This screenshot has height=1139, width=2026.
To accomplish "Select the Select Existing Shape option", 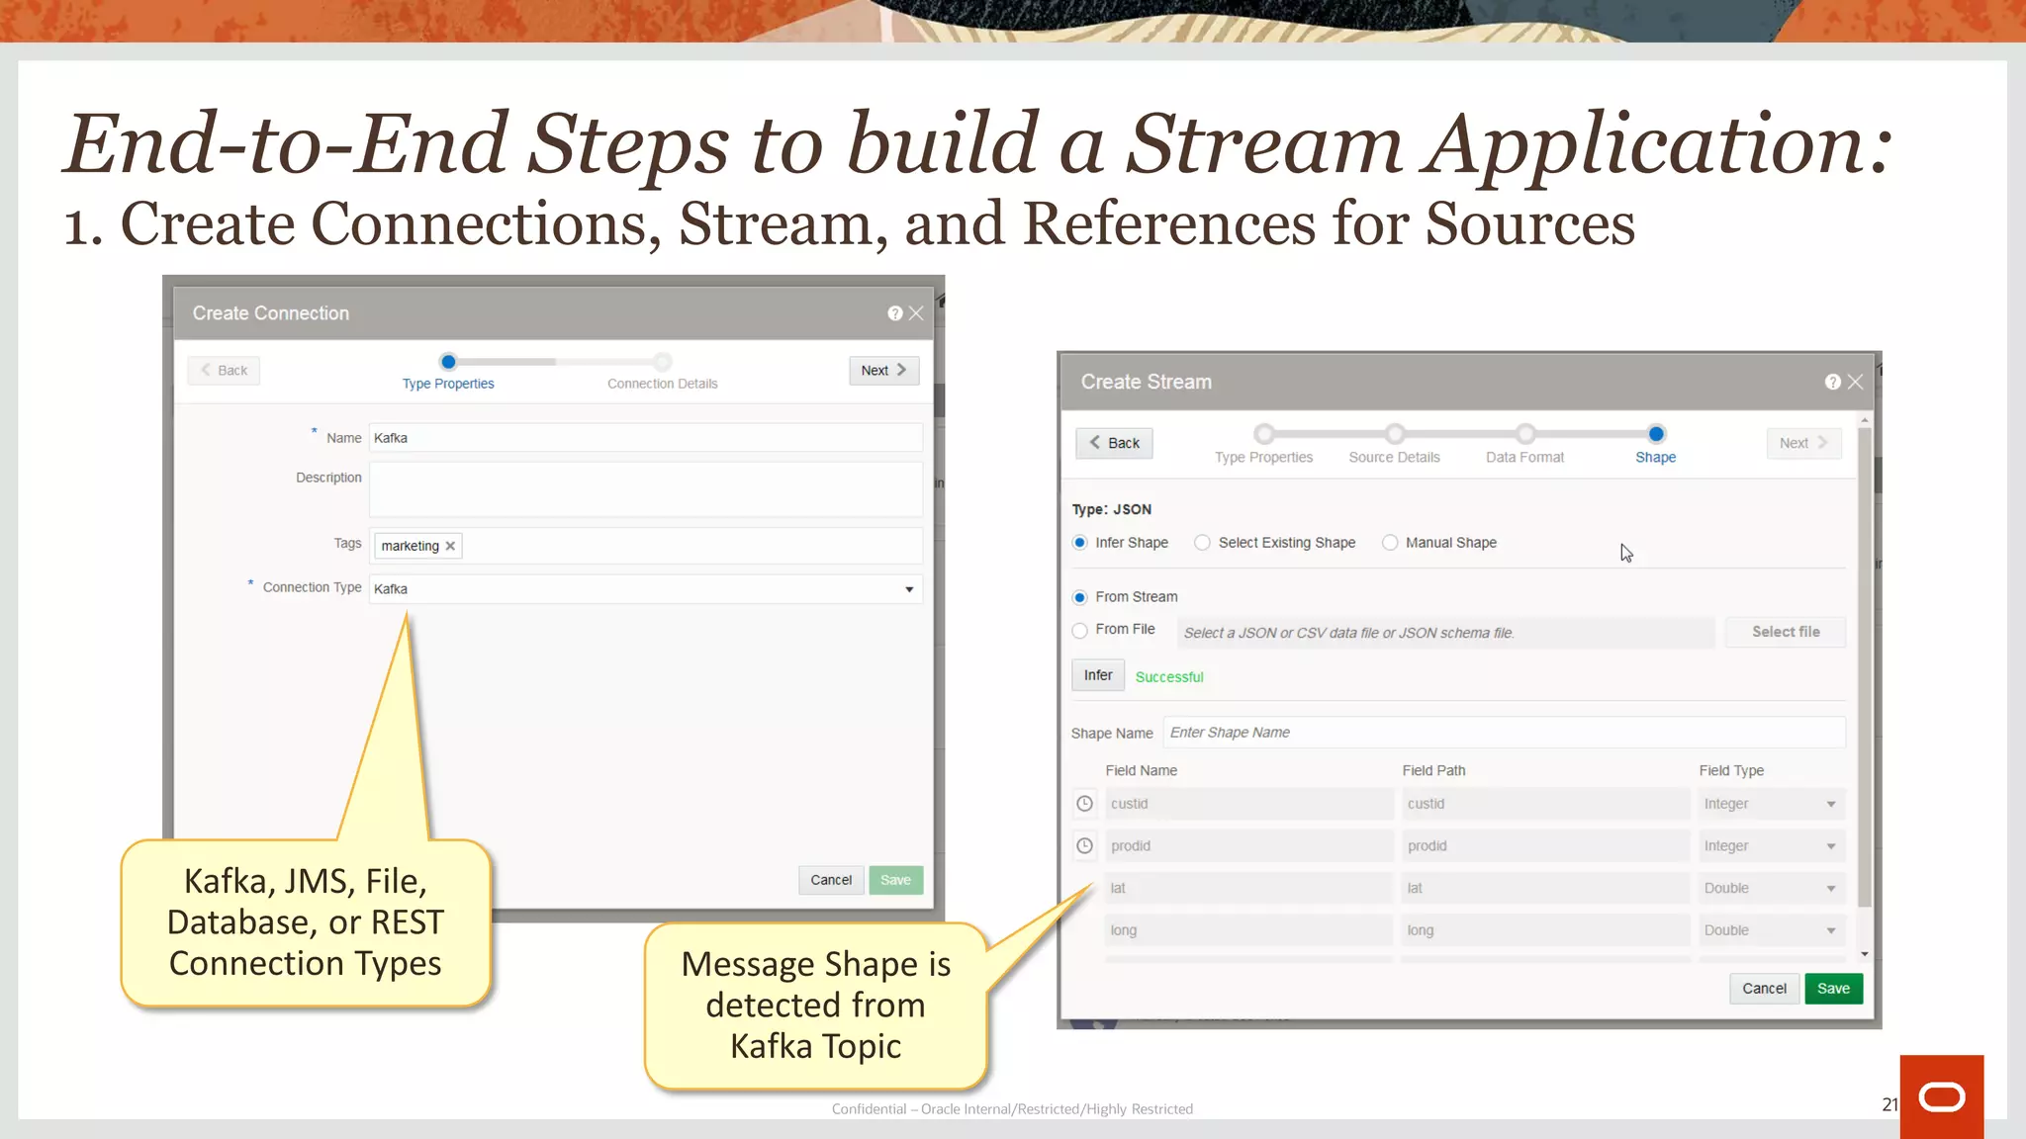I will pos(1202,543).
